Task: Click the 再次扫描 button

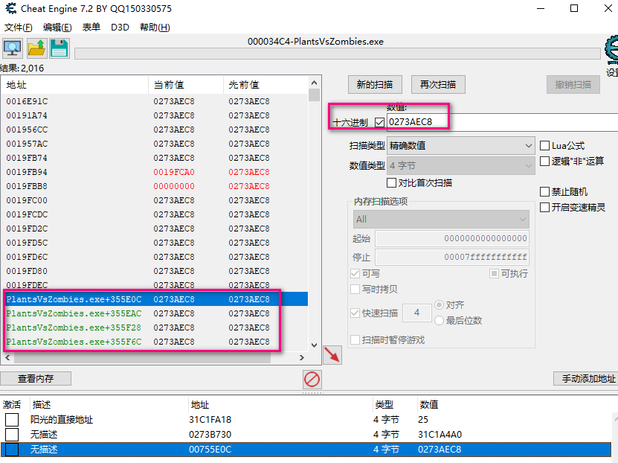Action: point(438,84)
